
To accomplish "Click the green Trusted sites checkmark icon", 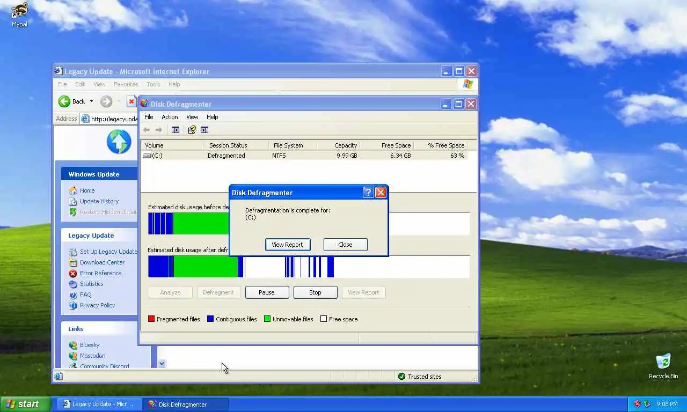I will tap(401, 377).
